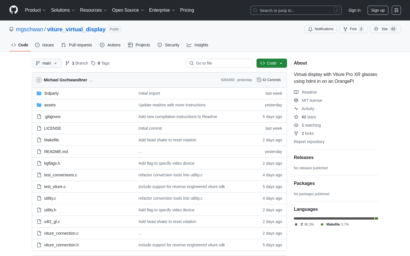Click the file icon beside LICENSE
The image size is (410, 256).
[x=39, y=128]
